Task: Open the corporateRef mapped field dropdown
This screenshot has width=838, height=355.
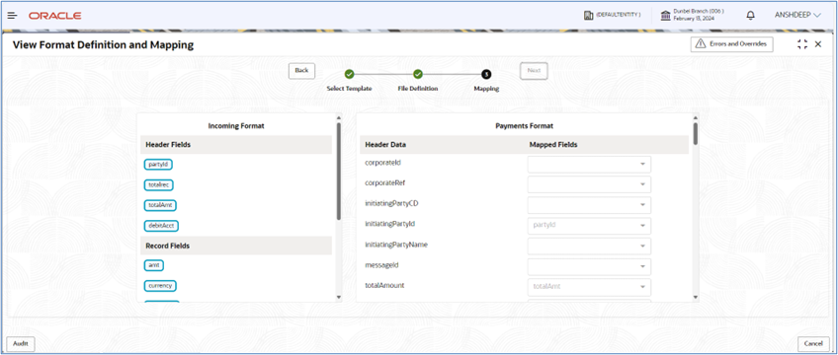Action: (589, 184)
